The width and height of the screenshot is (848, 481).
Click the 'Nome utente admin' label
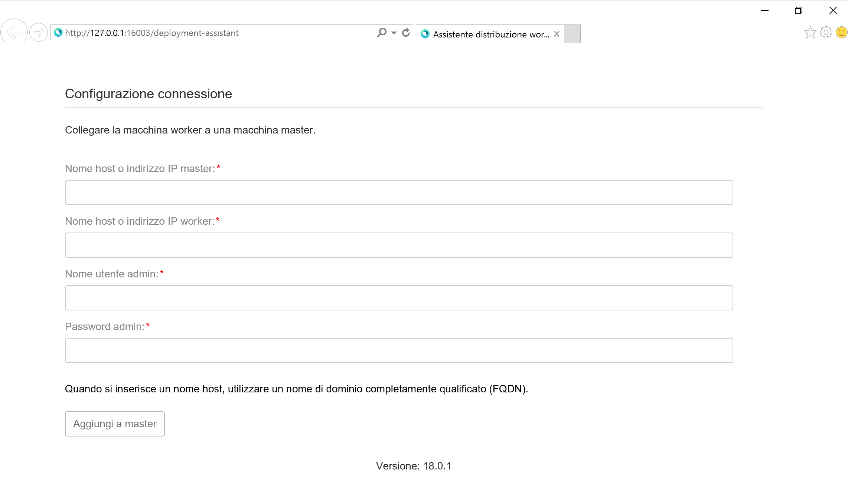click(112, 274)
